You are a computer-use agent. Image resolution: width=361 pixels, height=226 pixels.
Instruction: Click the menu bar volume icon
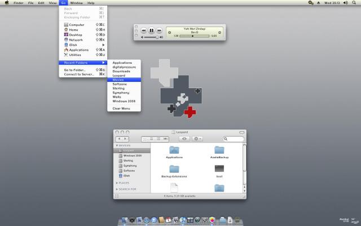pos(346,3)
